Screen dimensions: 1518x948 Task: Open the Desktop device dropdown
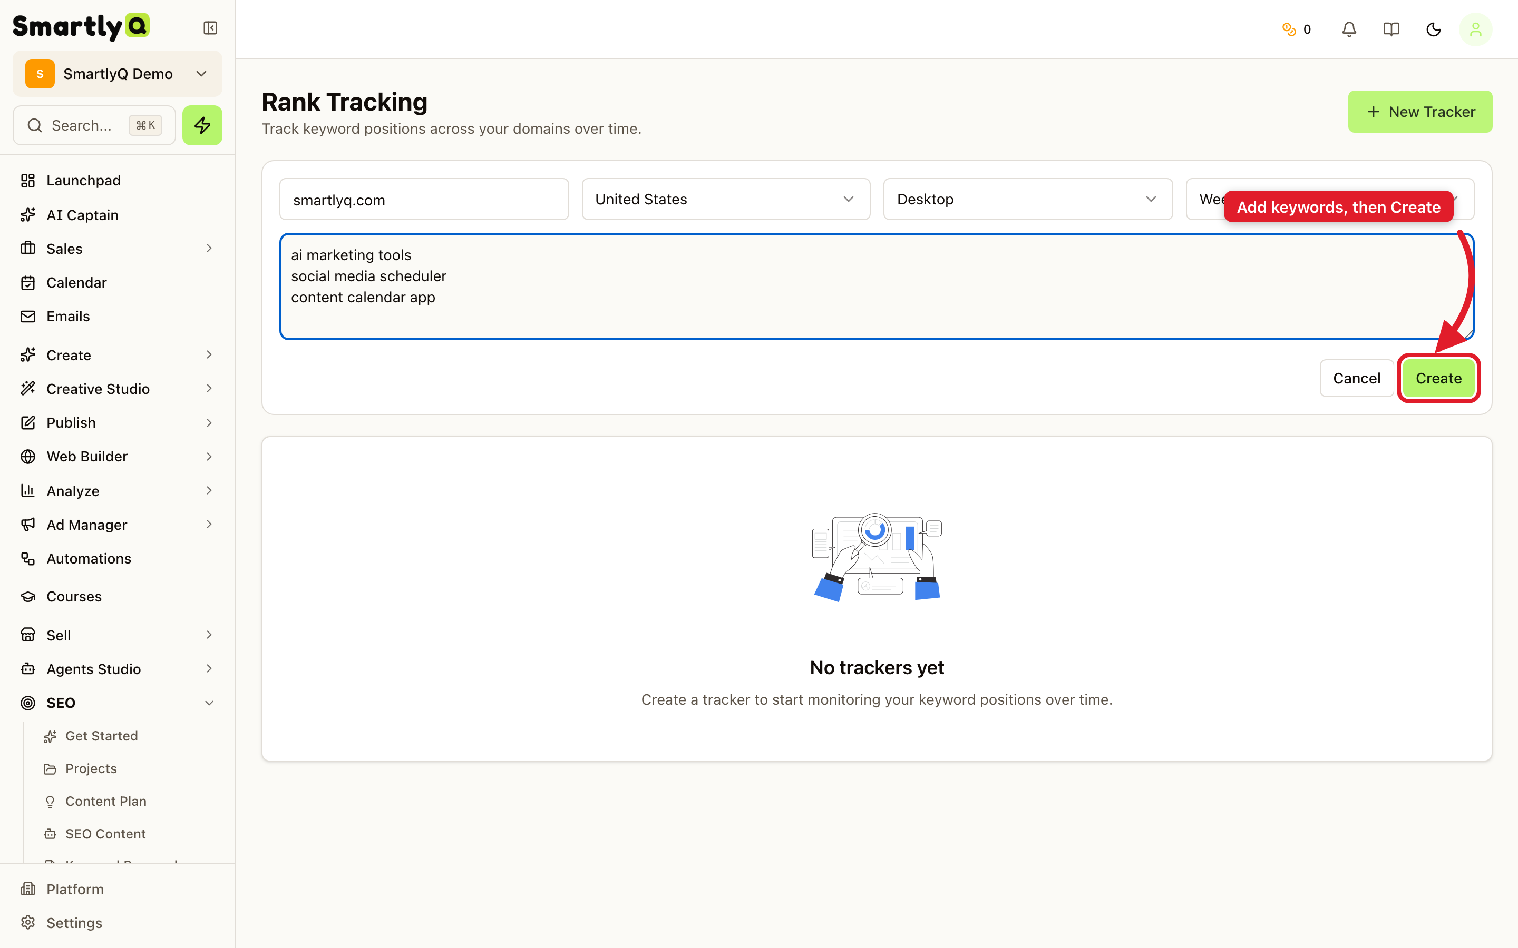click(1027, 200)
